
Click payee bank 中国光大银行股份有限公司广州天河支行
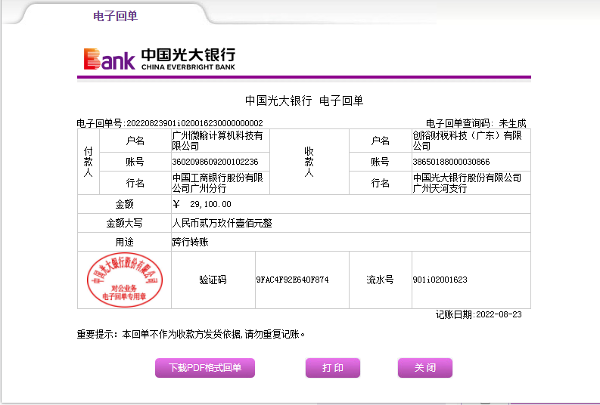click(x=468, y=183)
